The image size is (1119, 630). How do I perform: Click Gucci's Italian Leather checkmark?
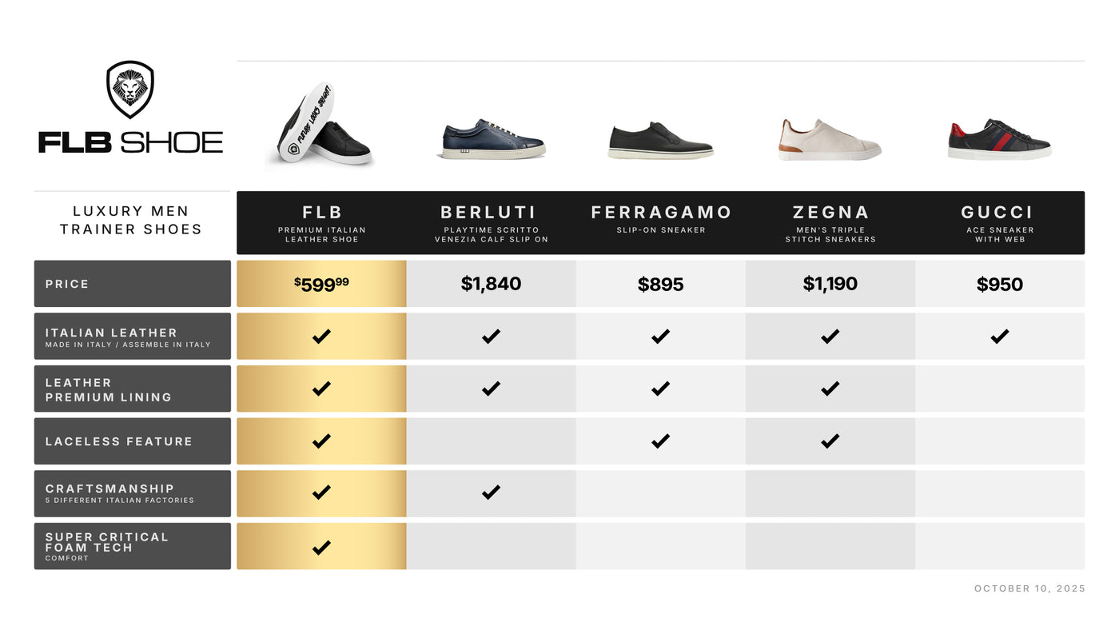[999, 337]
